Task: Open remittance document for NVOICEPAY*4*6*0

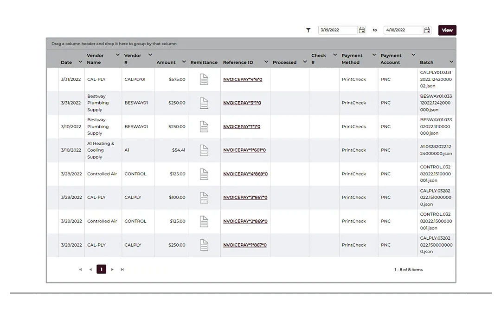Action: 204,79
